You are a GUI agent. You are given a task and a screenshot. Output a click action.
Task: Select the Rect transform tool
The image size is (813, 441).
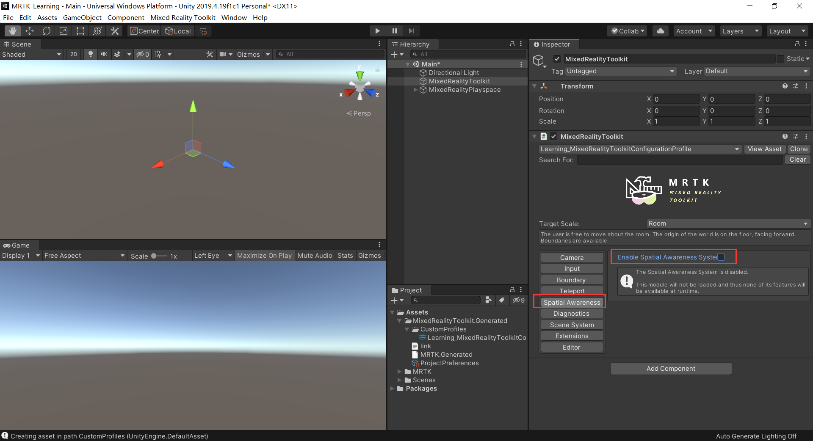click(x=80, y=31)
